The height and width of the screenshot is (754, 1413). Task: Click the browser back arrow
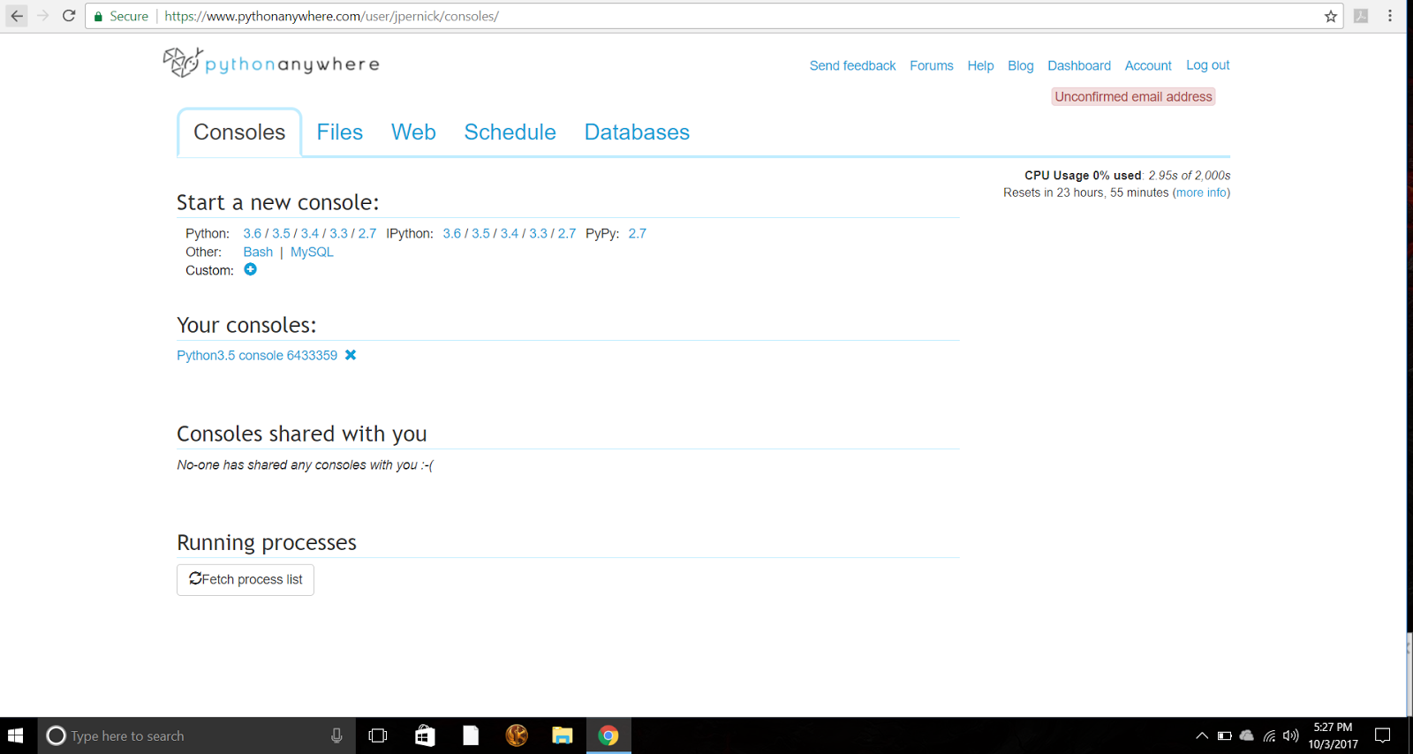click(x=17, y=16)
